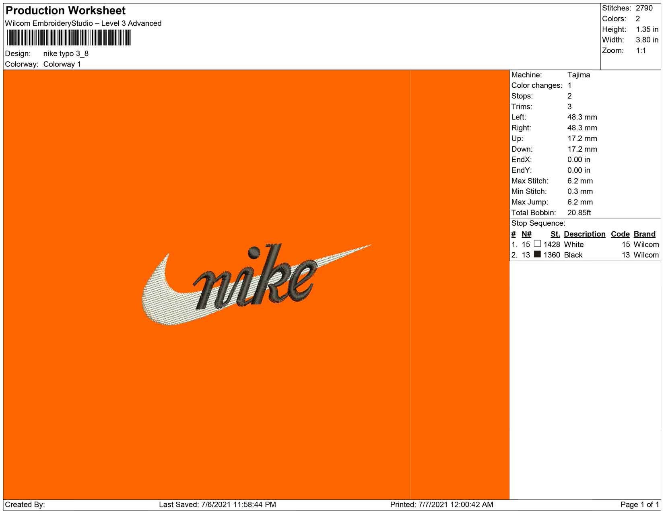
Task: Click the design name 'nike typo 3_8'
Action: (x=66, y=54)
